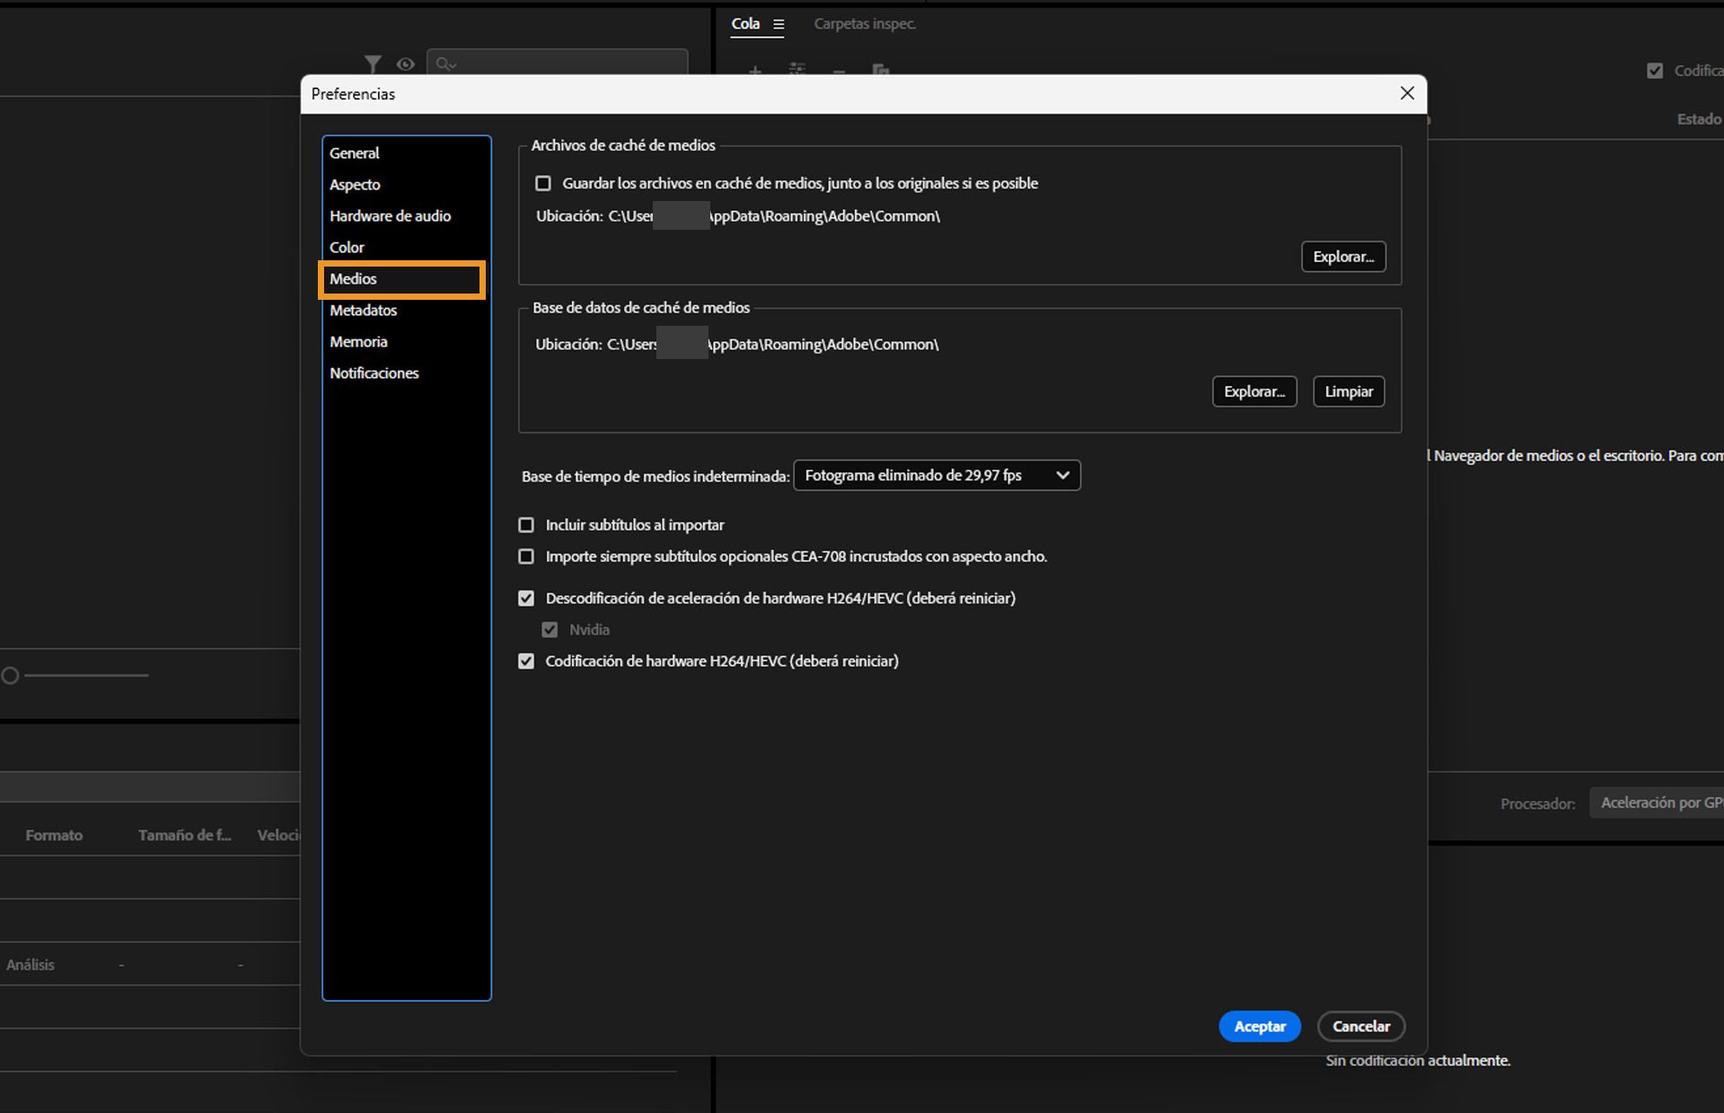Select Hardware de audio category

pyautogui.click(x=390, y=216)
